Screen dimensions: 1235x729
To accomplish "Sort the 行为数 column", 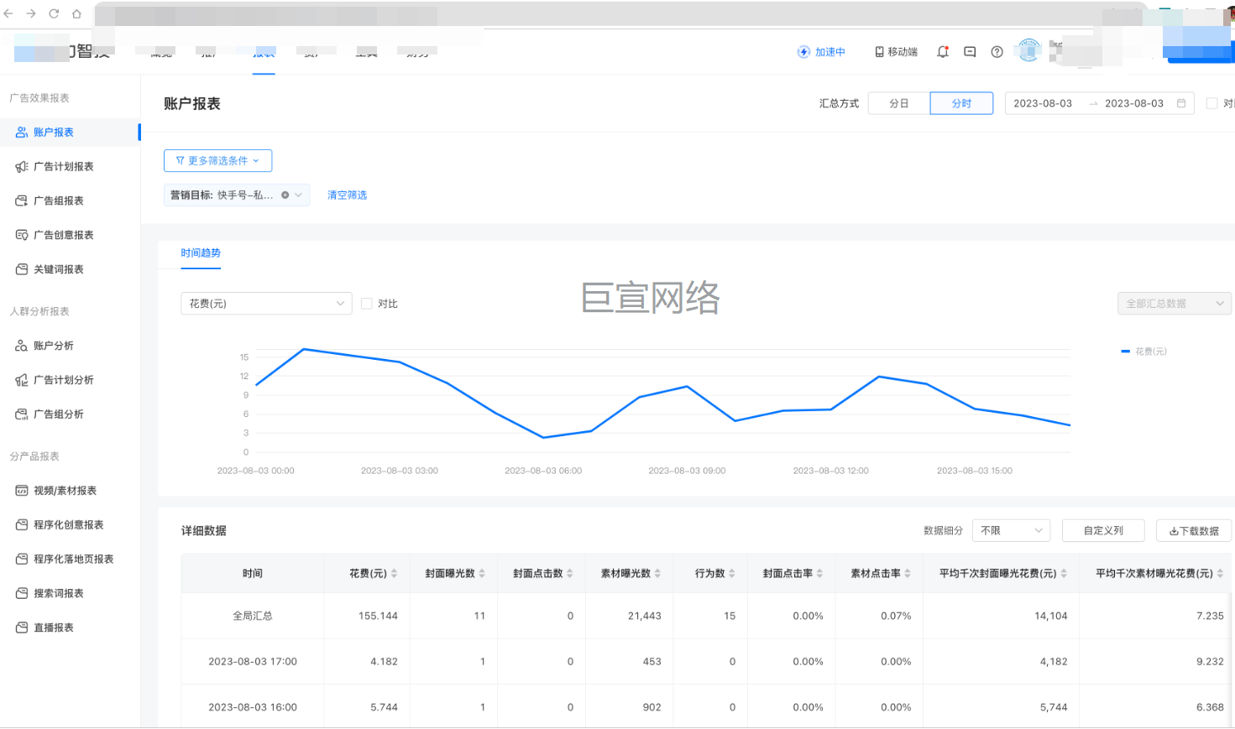I will [x=732, y=574].
